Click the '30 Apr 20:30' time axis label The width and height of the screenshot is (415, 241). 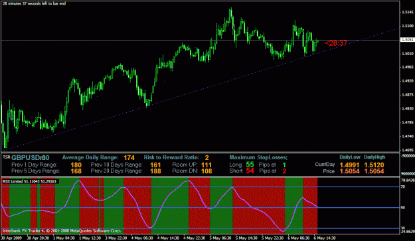(38, 238)
